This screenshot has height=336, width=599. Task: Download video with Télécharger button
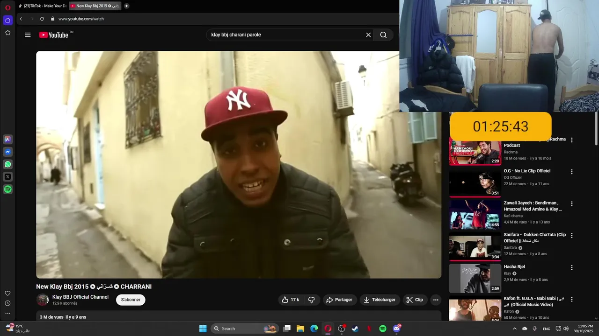click(380, 300)
